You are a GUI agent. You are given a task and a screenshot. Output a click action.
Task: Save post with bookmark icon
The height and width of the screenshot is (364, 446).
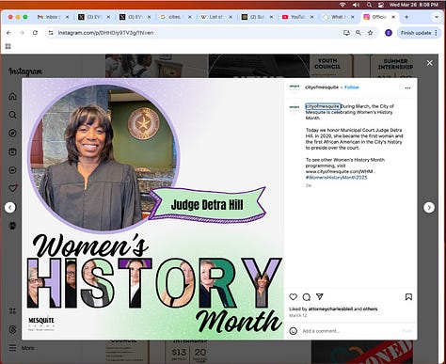pos(408,296)
